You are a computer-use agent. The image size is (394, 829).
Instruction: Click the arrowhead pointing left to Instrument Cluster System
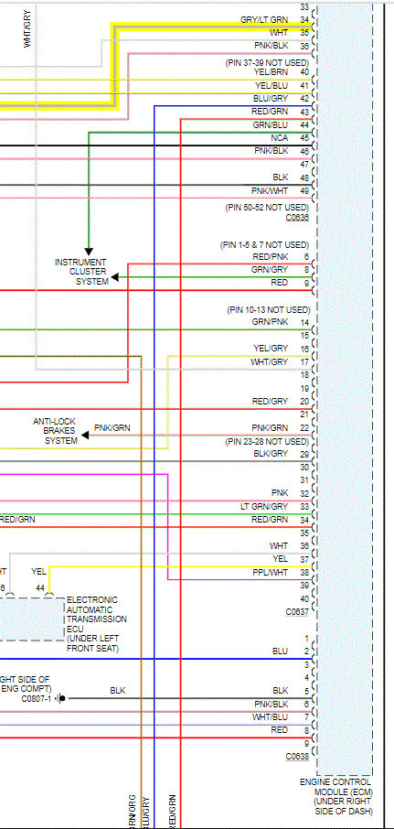[x=114, y=277]
